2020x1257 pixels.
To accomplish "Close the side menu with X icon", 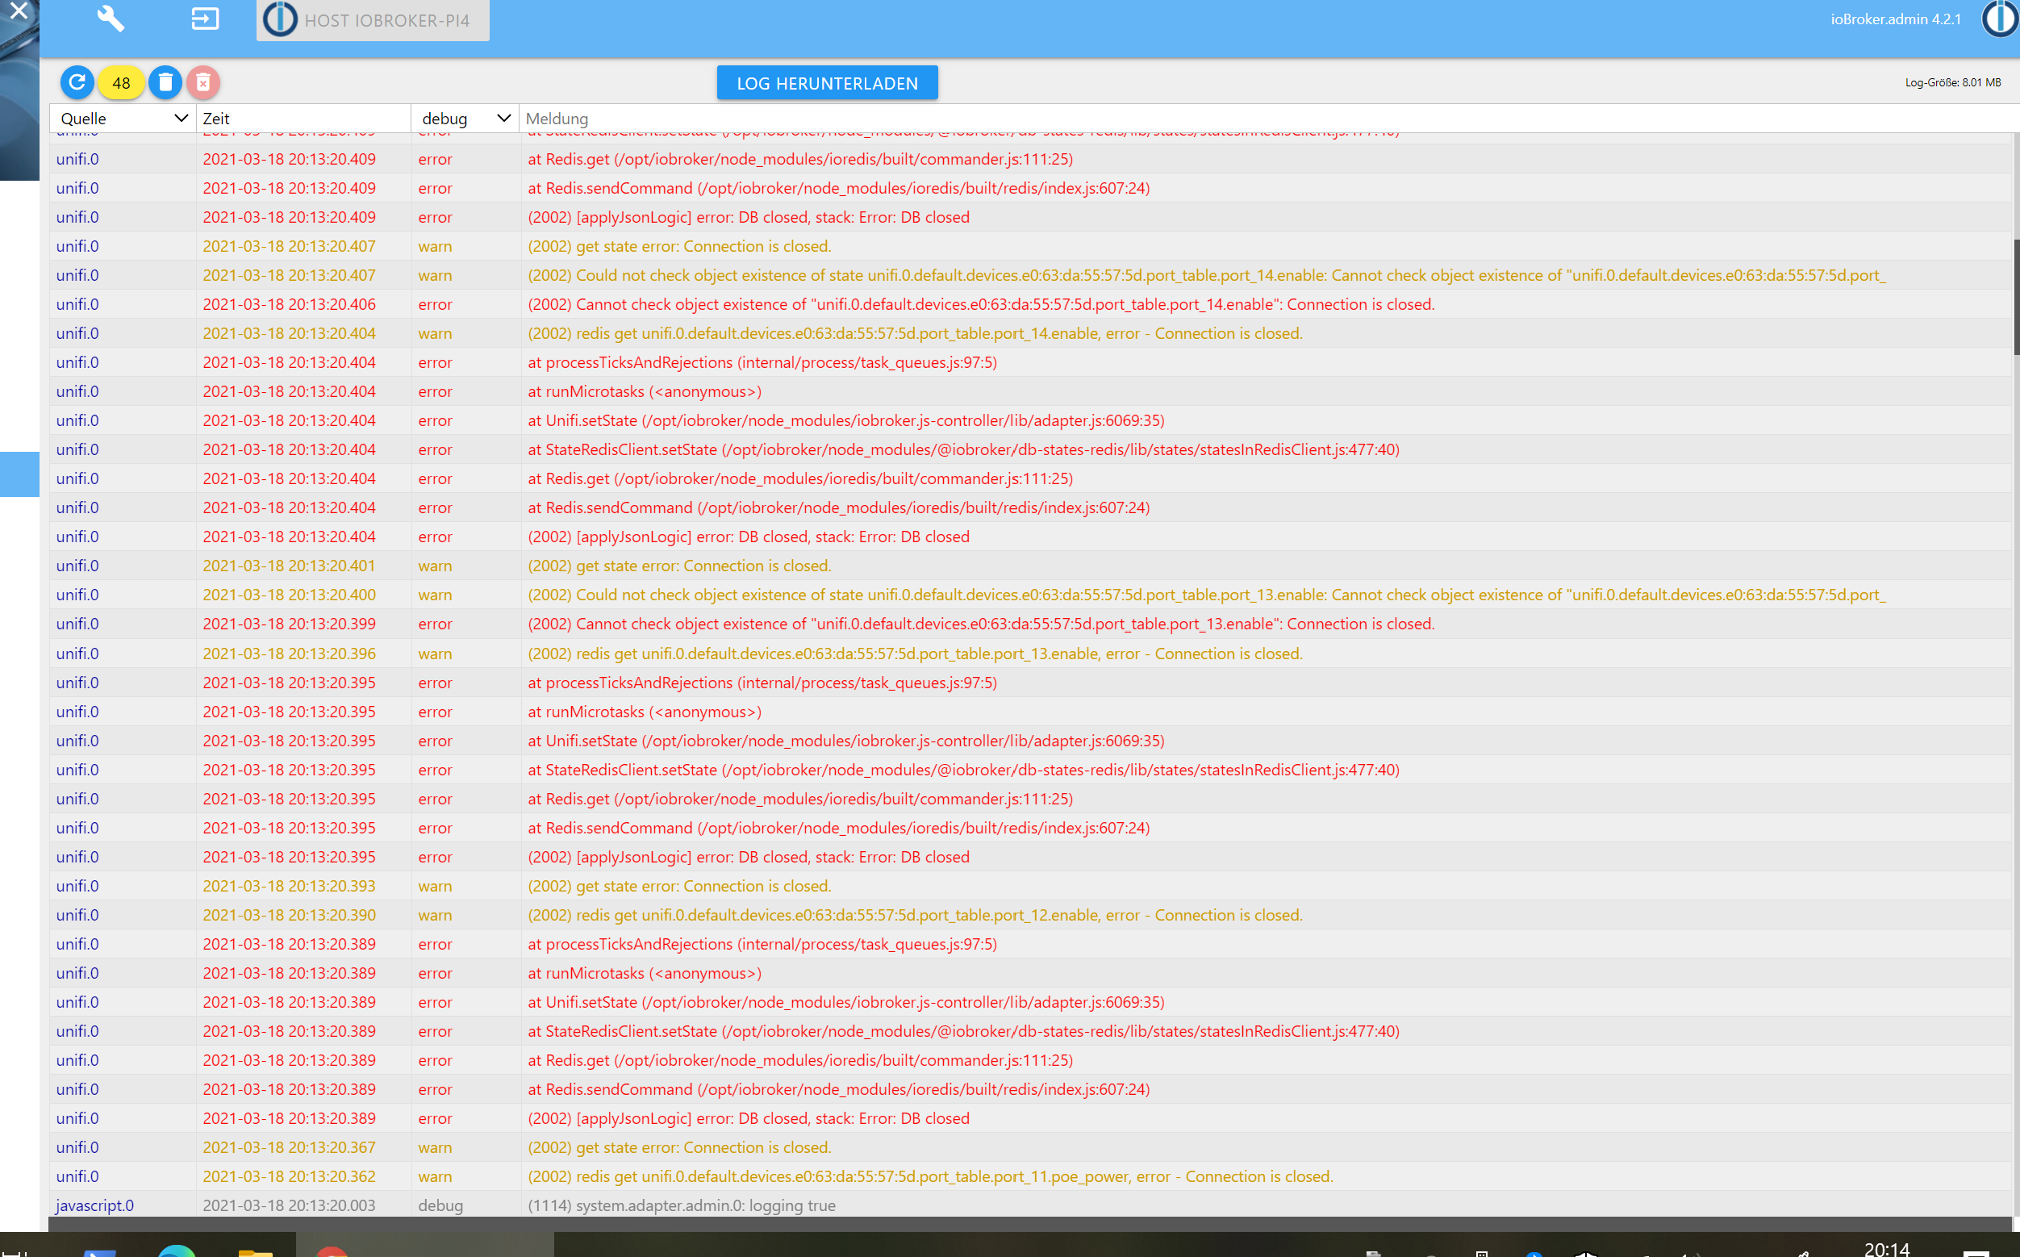I will pyautogui.click(x=19, y=10).
